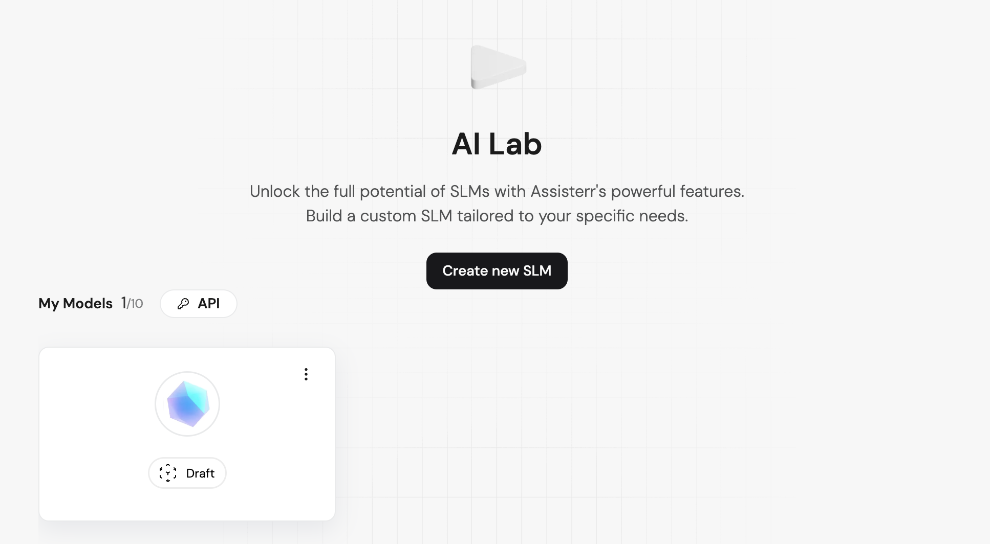This screenshot has width=990, height=544.
Task: Click the dashed-frame icon beside Draft
Action: [x=168, y=473]
